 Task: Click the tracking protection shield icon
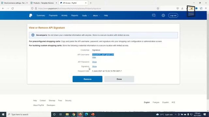point(32,8)
